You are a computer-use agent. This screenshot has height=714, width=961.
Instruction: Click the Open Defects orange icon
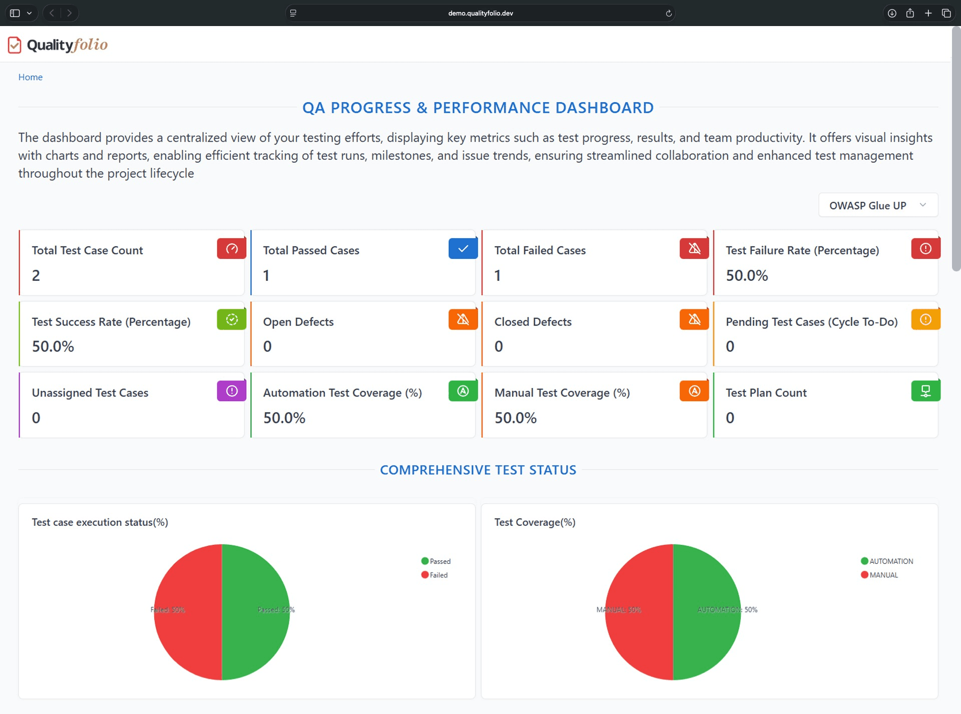463,320
